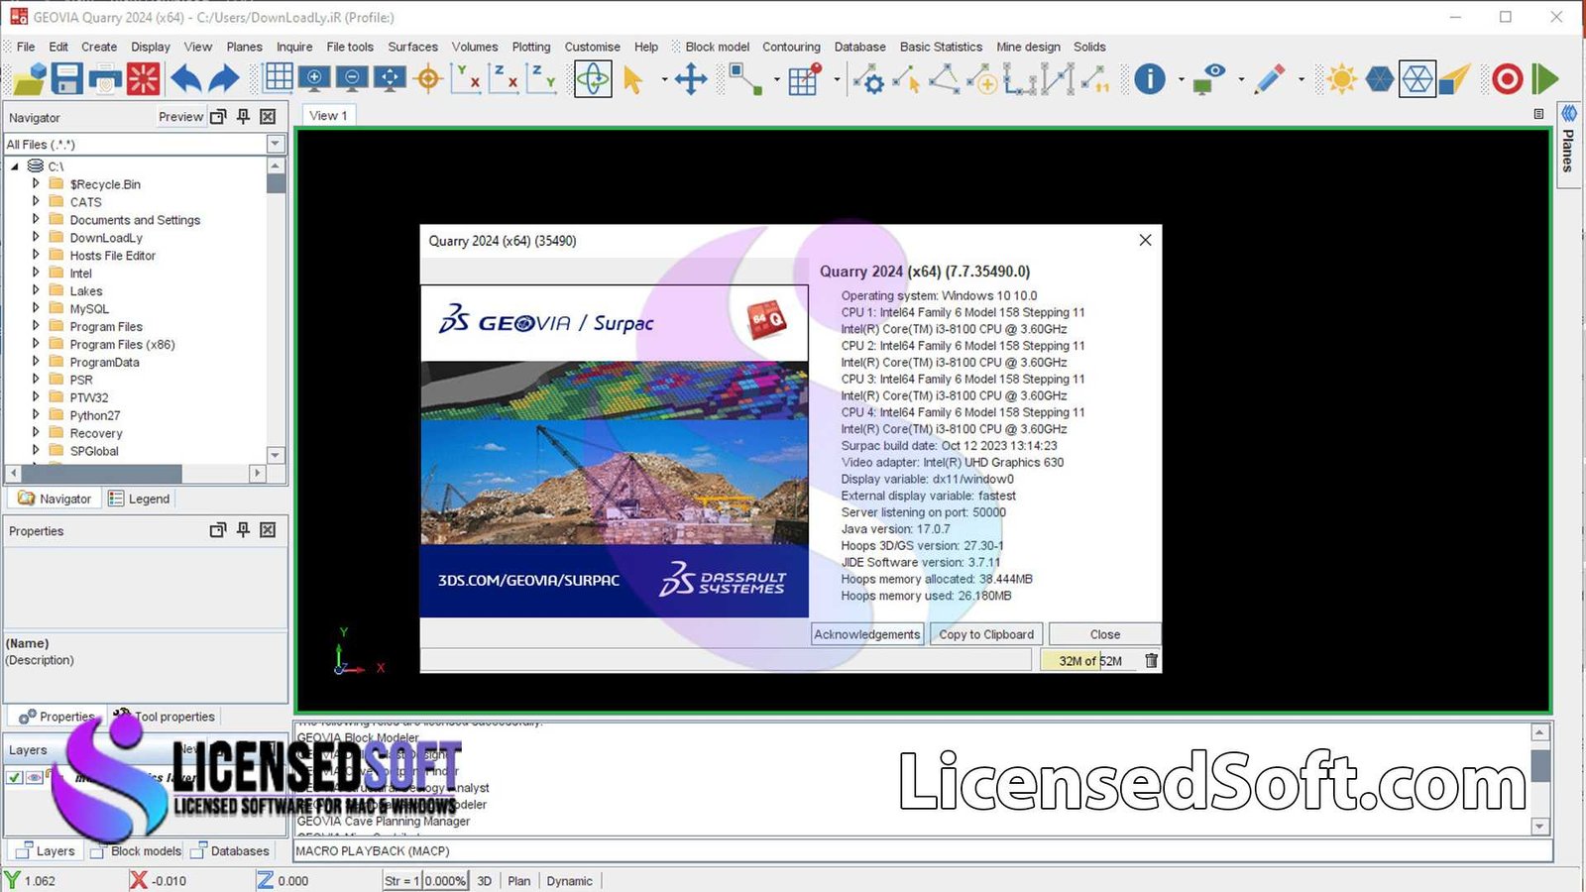Toggle the sun lighting icon
Viewport: 1586px width, 892px height.
(1341, 79)
